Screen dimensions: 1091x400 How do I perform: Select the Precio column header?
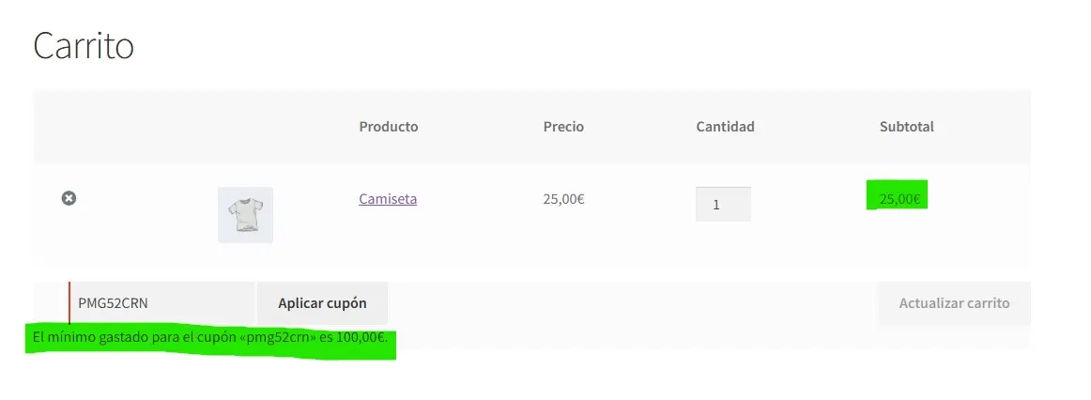click(563, 127)
